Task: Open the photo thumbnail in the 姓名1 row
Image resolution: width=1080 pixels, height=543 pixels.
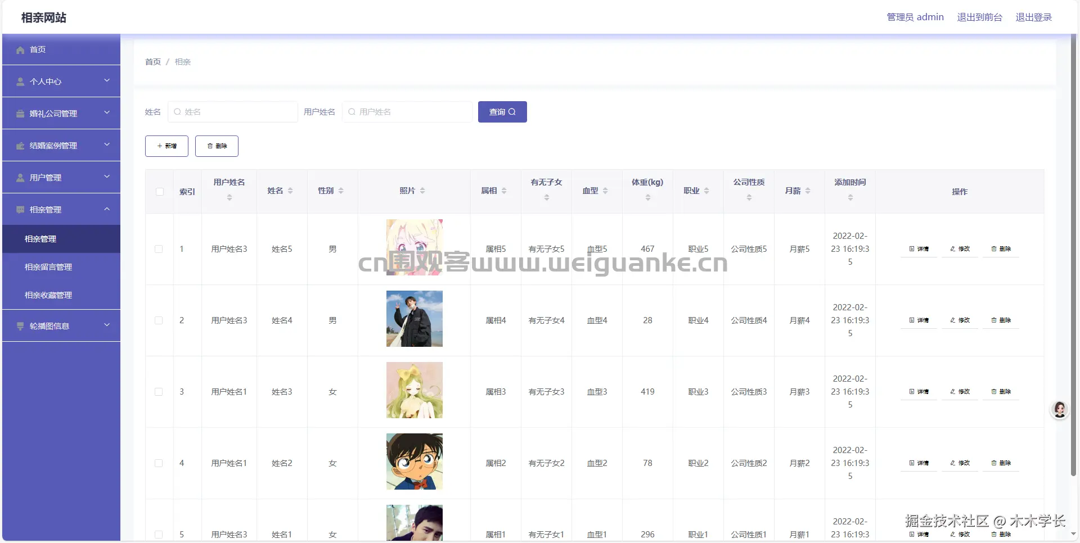Action: tap(415, 523)
